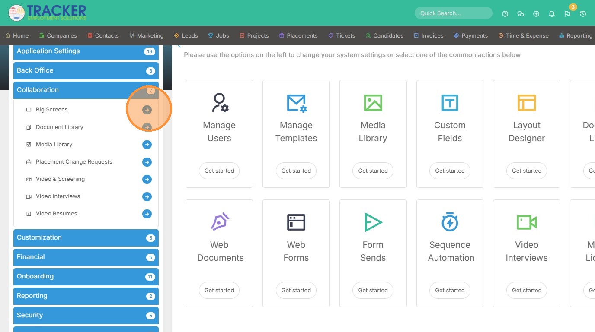This screenshot has height=332, width=595.
Task: Expand the Security section
Action: click(x=86, y=316)
